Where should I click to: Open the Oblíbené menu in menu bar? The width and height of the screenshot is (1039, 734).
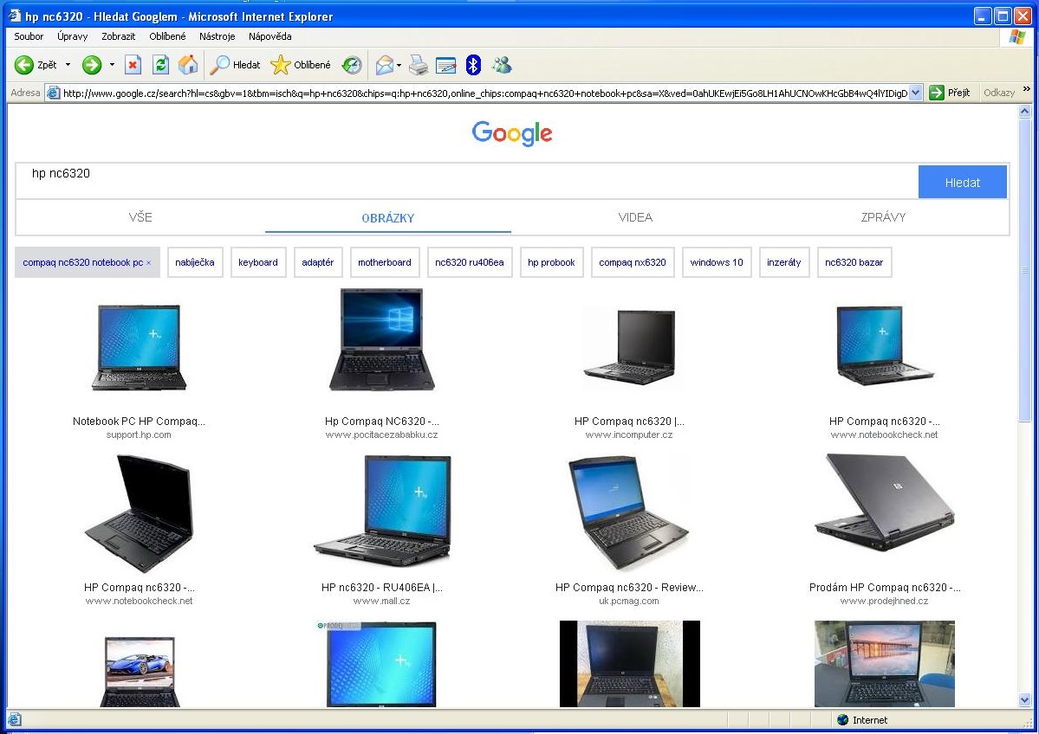(x=167, y=36)
